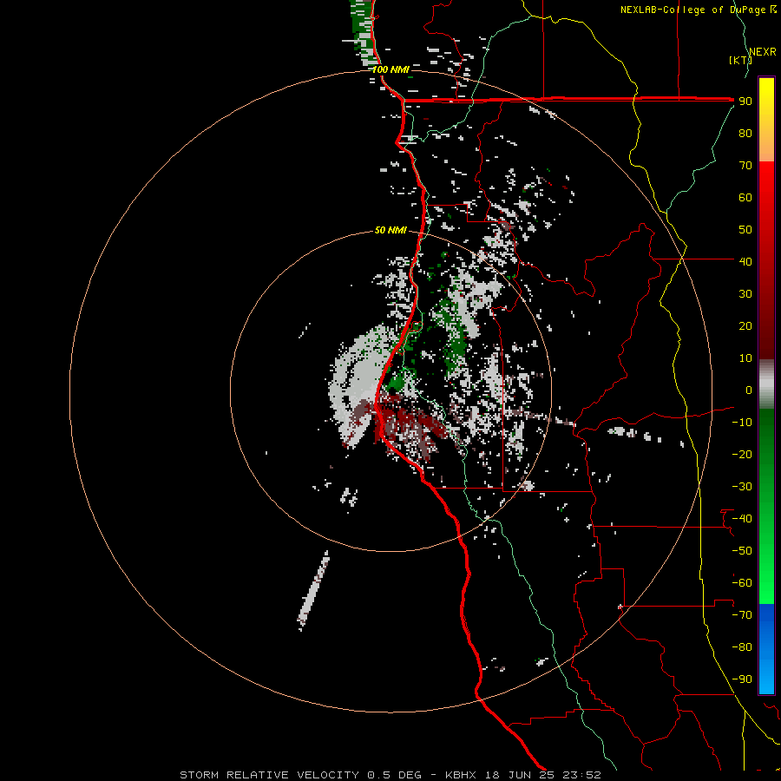Select the -90 value on velocity scale
Viewport: 781px width, 781px height.
point(742,679)
